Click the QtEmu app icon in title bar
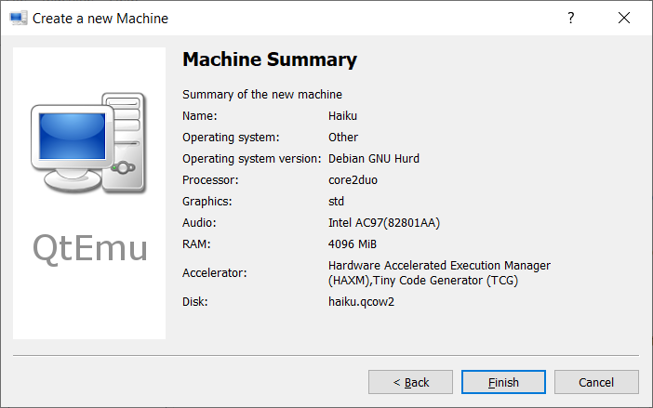653x408 pixels. point(19,18)
